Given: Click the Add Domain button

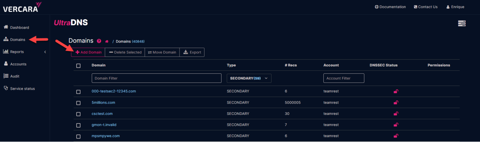Looking at the screenshot, I should coord(88,52).
